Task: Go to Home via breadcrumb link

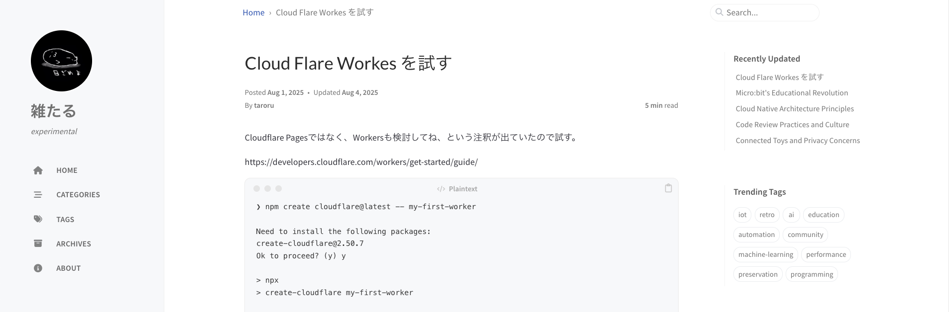Action: pyautogui.click(x=253, y=12)
